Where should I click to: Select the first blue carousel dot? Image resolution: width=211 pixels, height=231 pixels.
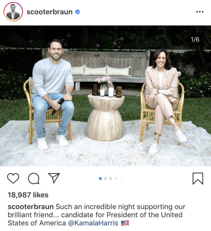tap(100, 178)
